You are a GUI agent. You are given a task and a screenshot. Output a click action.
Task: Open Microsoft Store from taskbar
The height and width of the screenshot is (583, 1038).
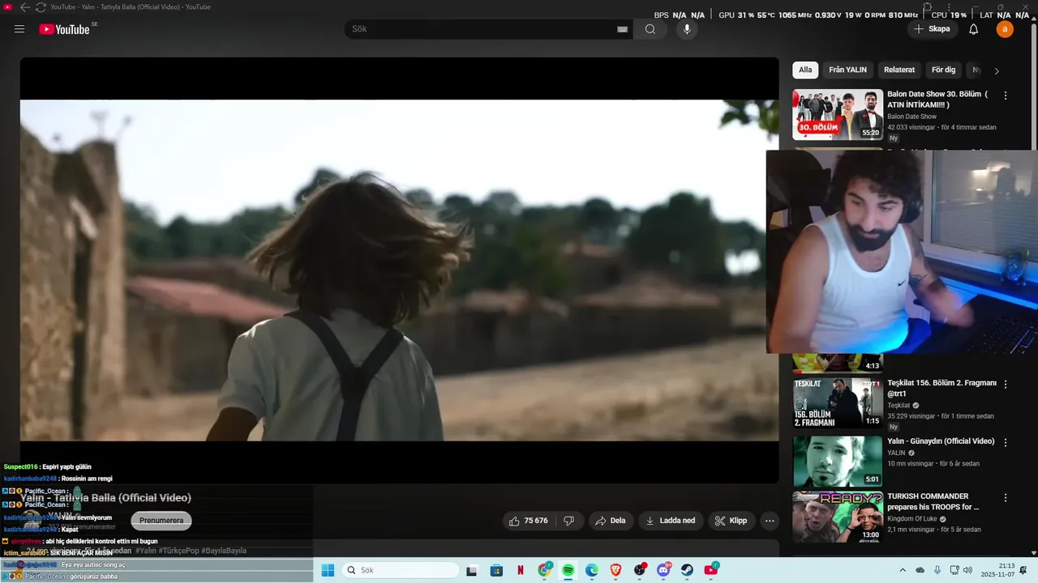[x=496, y=571]
